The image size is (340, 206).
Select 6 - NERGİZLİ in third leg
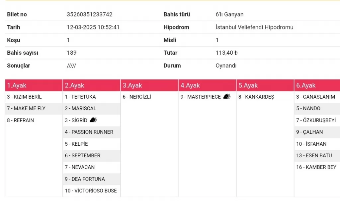pyautogui.click(x=137, y=97)
